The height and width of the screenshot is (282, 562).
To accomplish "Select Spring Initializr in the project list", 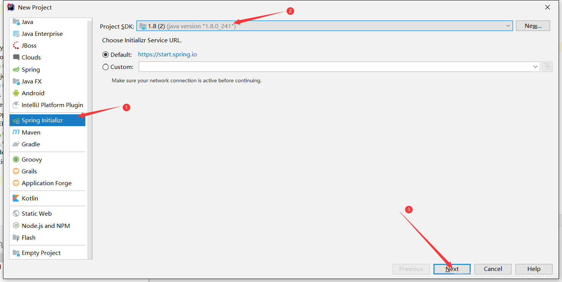I will [x=47, y=120].
